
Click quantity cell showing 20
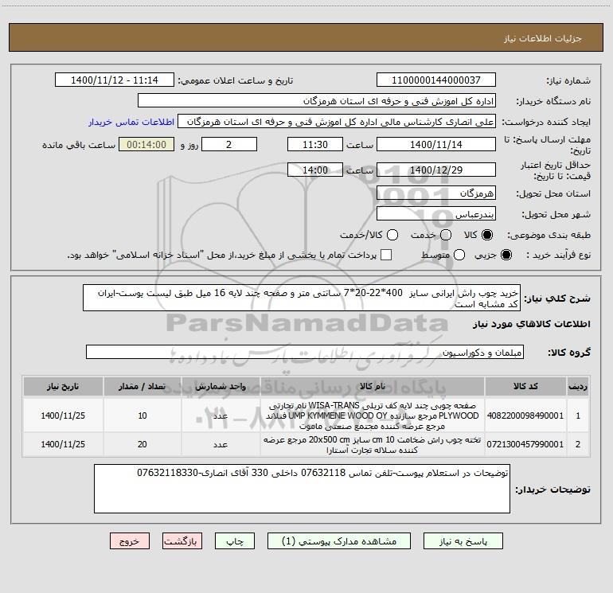point(143,444)
